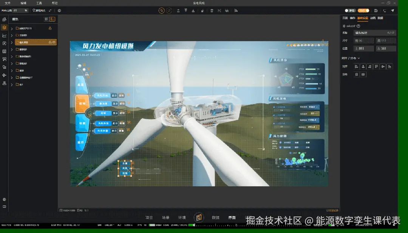
Task: Click the paper-plane publish icon
Action: tap(393, 11)
